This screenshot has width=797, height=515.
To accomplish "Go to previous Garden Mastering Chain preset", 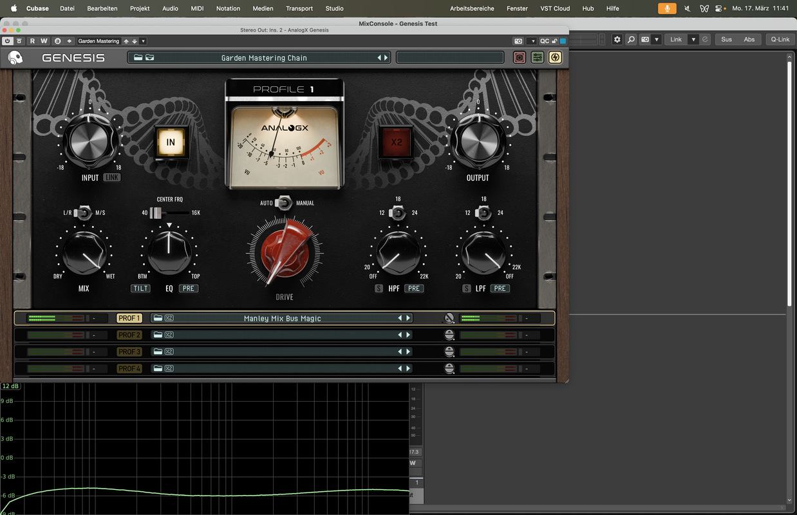I will click(380, 58).
